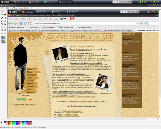
Task: Click the 'C'Pa,Fo - le blog' bookmark
Action: tap(33, 27)
